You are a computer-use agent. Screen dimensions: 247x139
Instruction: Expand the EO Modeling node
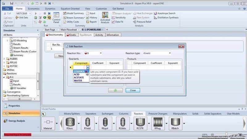[7, 40]
